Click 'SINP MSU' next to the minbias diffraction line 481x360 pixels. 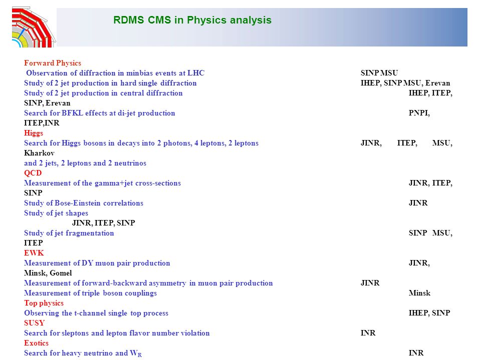(x=379, y=73)
